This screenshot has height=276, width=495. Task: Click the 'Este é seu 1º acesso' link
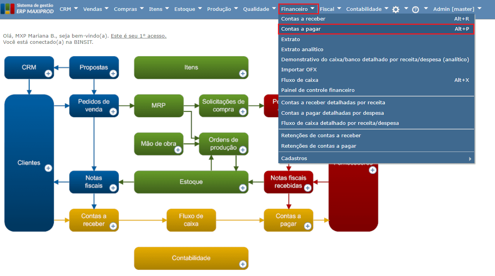[138, 36]
